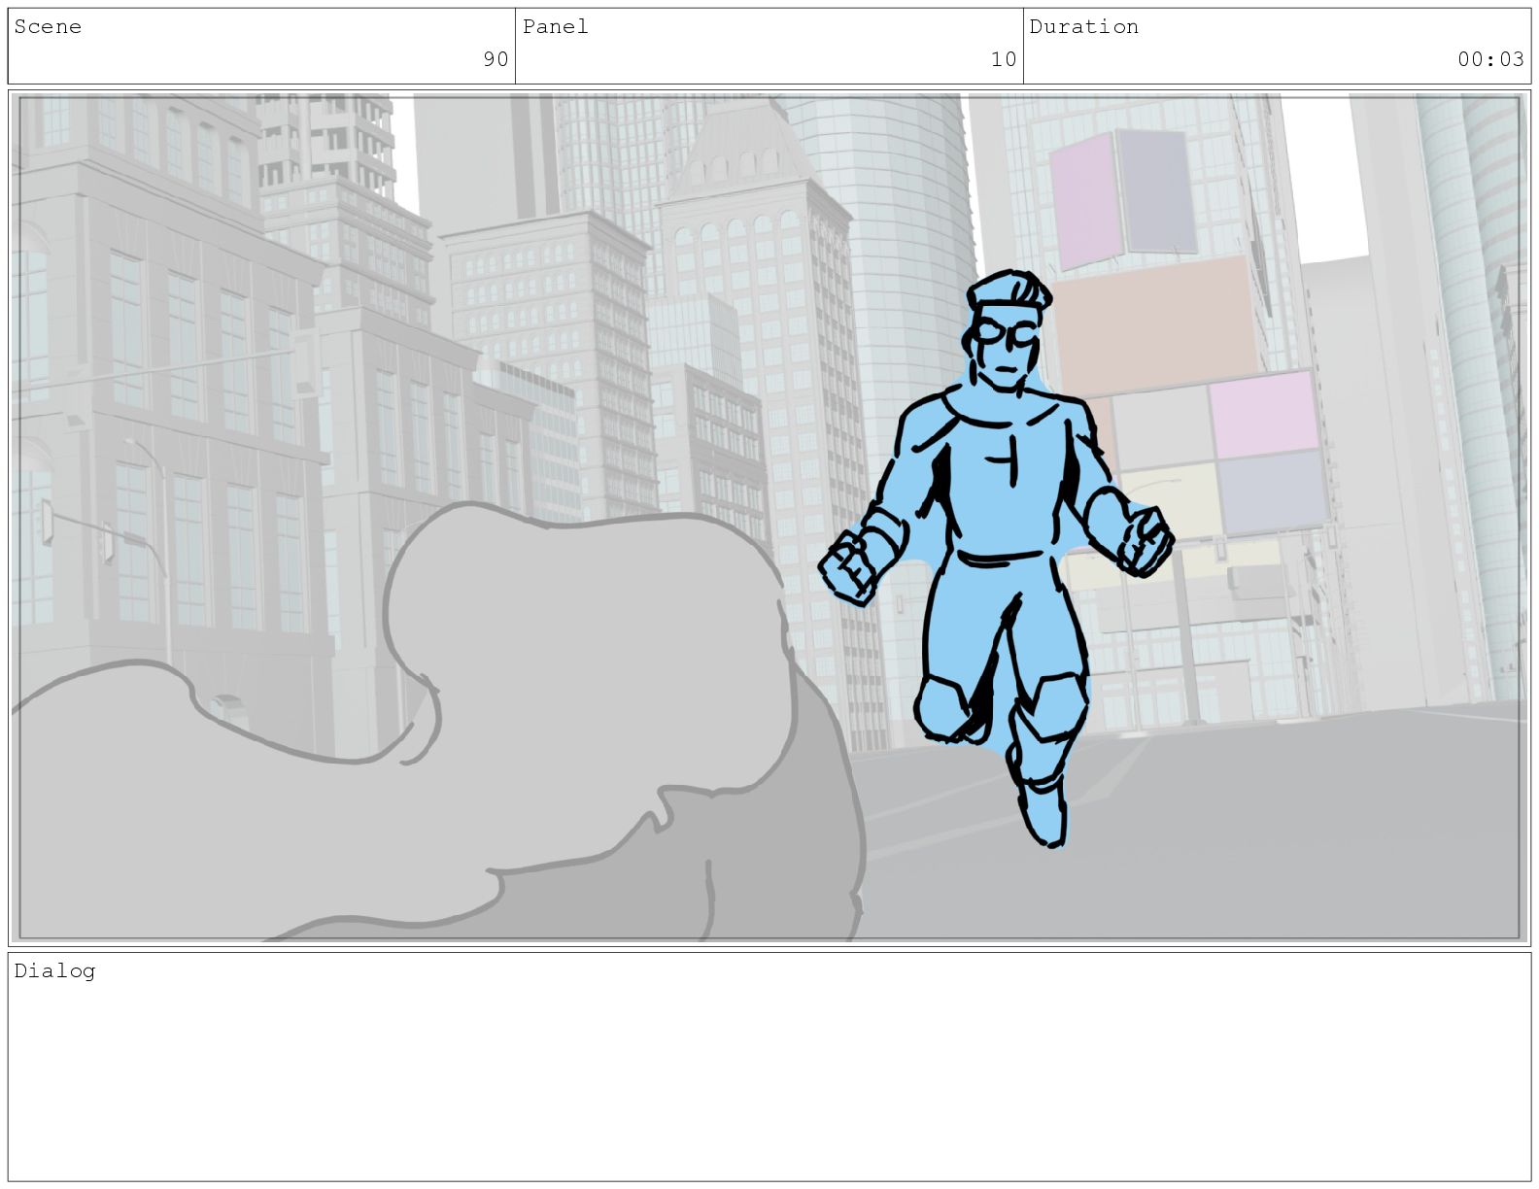
Task: Select the duration value 00:03
Action: [x=1489, y=59]
